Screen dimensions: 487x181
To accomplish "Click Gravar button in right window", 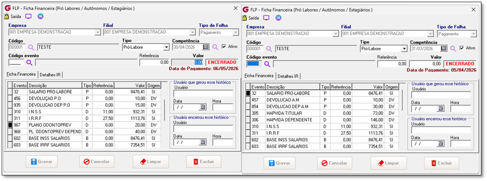I will [x=280, y=163].
